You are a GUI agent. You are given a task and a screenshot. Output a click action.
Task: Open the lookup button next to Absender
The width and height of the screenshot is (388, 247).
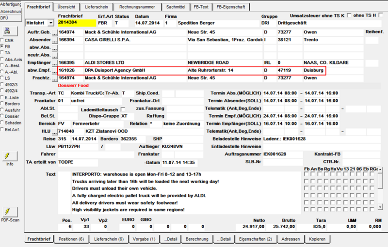(x=54, y=40)
